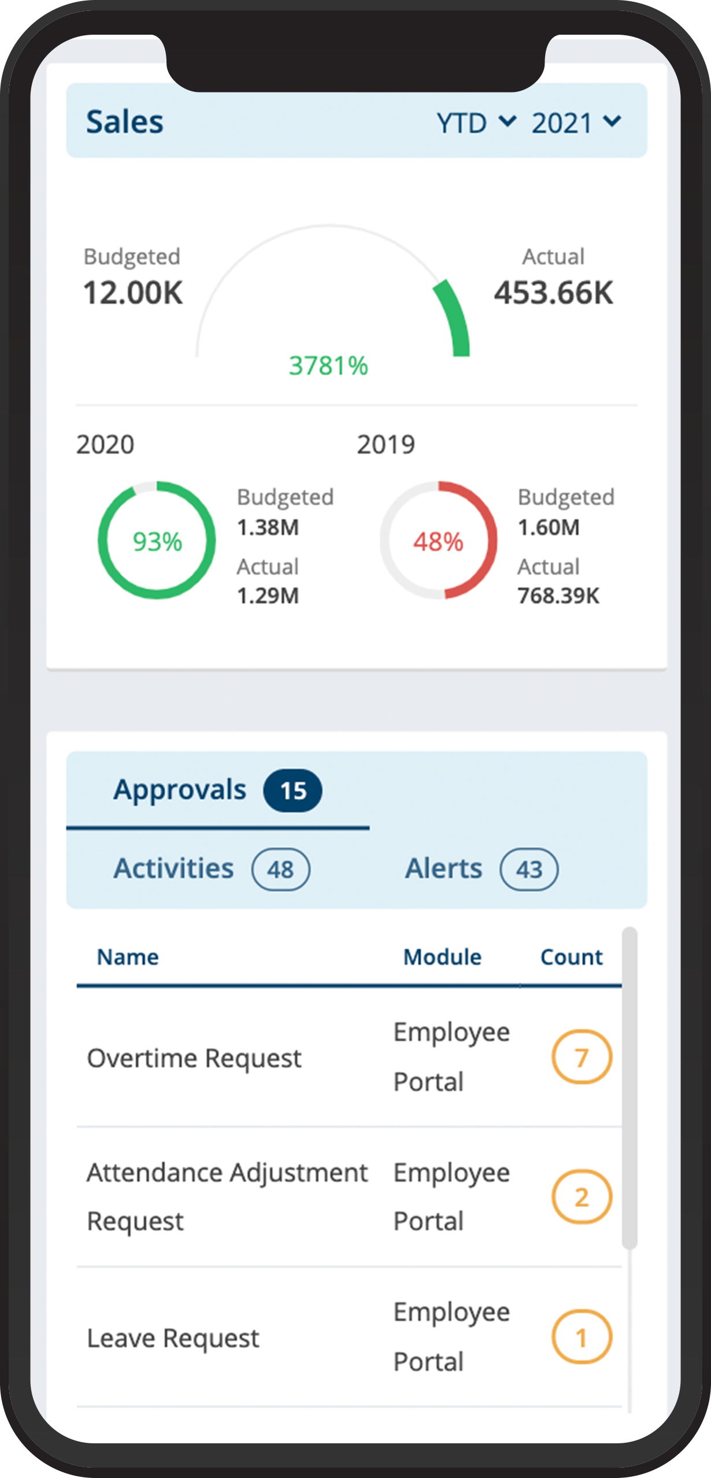This screenshot has width=711, height=1478.
Task: Open the Overtime Request row
Action: [194, 1058]
